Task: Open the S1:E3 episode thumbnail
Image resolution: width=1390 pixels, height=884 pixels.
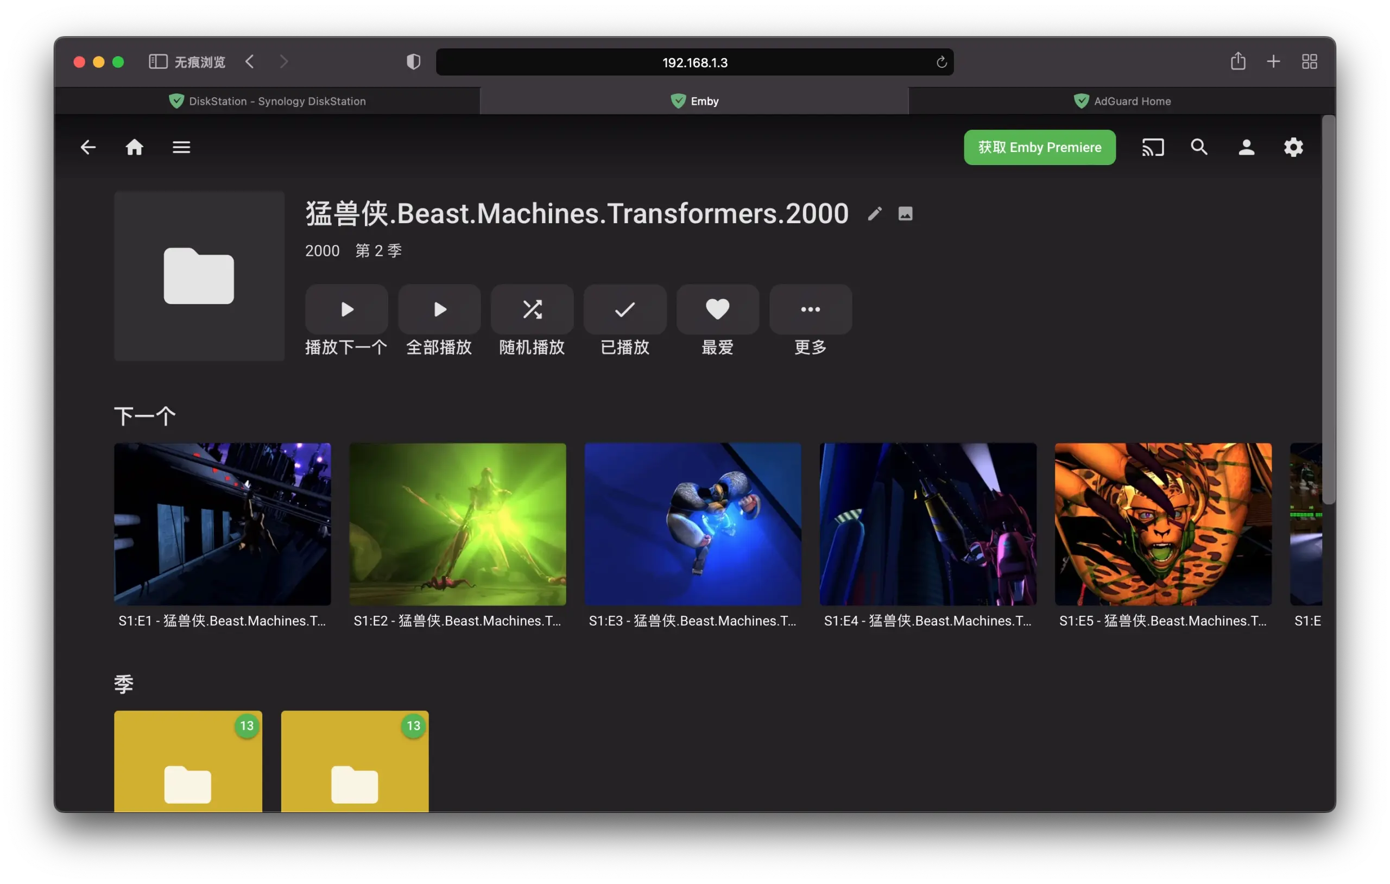Action: pos(693,525)
